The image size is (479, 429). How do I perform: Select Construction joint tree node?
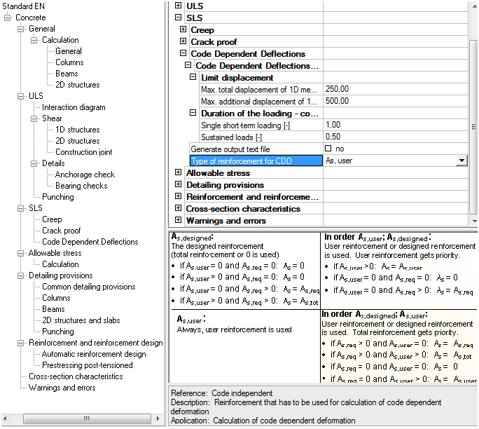pos(84,152)
